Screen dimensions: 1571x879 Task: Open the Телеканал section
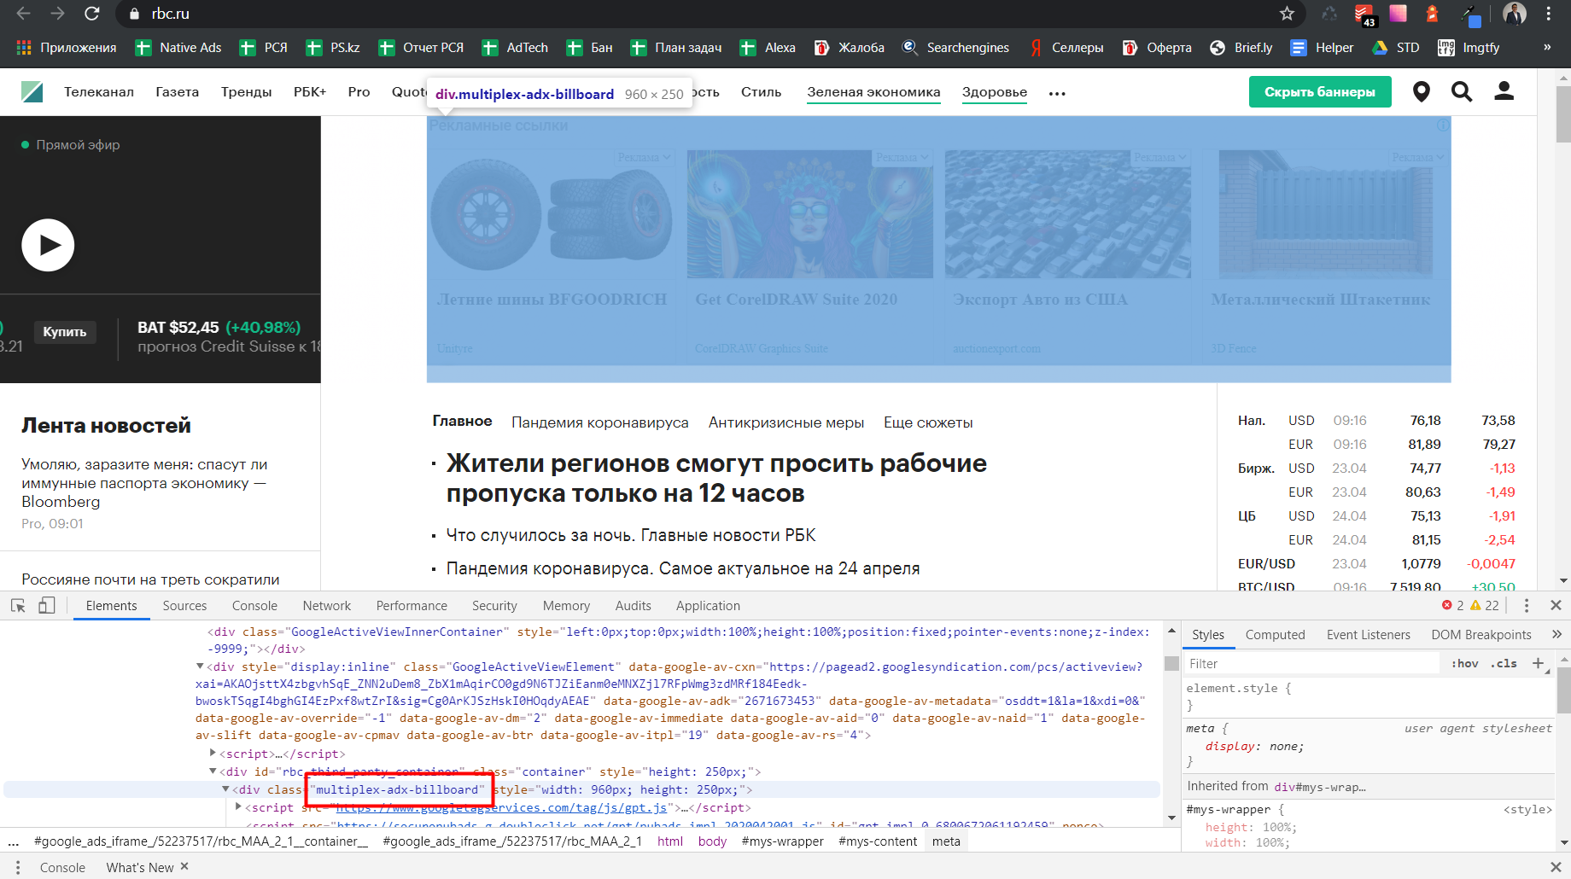pyautogui.click(x=99, y=92)
